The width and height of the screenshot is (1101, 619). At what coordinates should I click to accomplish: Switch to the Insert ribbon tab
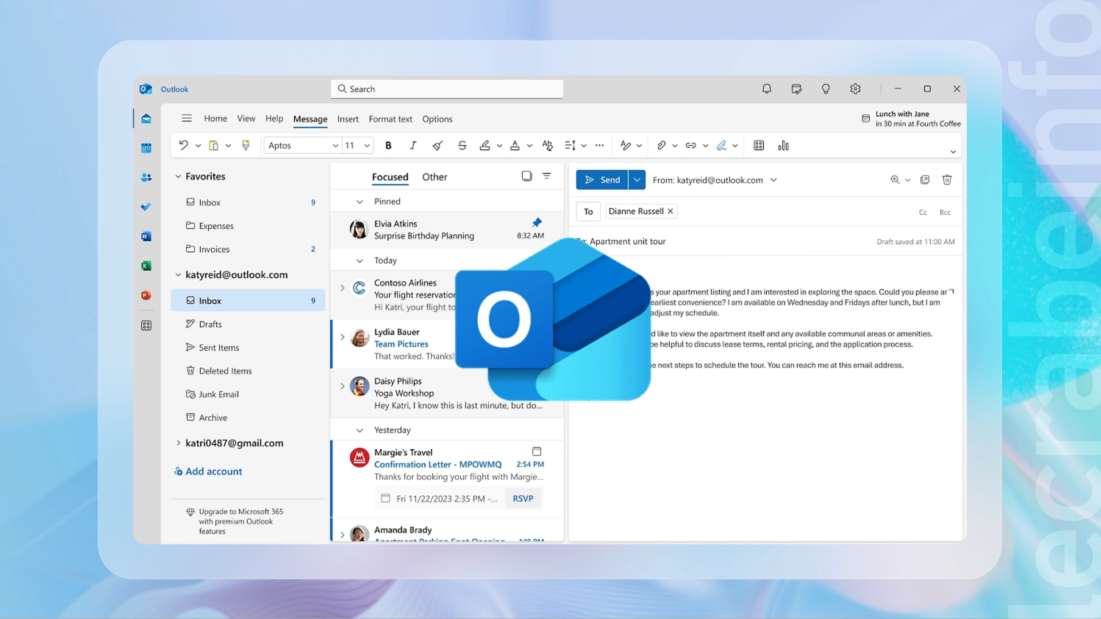point(348,119)
